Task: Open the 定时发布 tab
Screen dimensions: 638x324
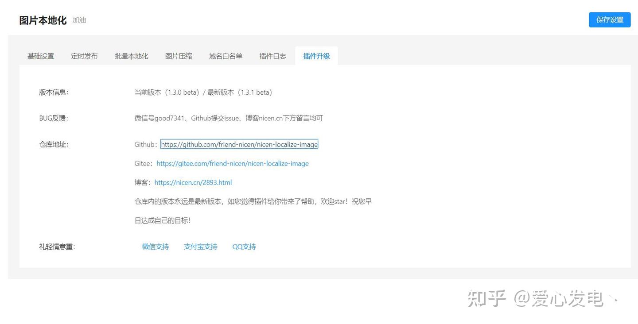Action: [x=84, y=56]
